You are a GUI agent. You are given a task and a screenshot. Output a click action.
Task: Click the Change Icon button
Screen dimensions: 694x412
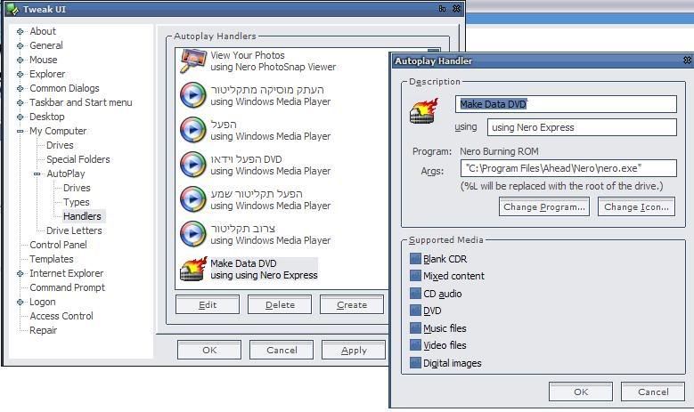pos(636,206)
